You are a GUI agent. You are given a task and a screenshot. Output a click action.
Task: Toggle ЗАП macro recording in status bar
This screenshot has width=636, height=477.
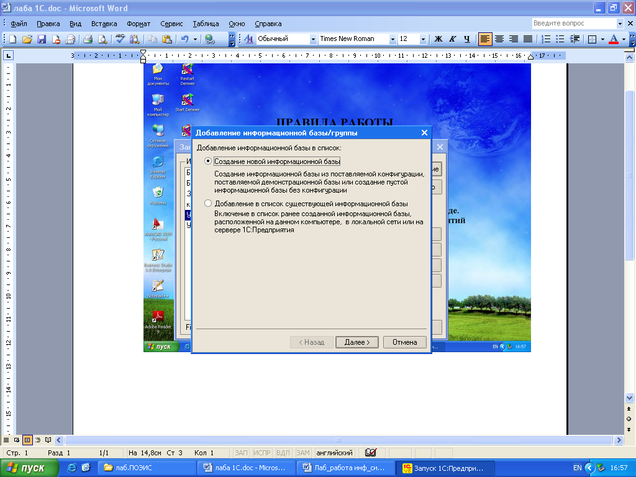tap(242, 453)
